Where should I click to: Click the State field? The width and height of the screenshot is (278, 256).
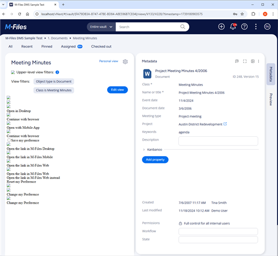pyautogui.click(x=218, y=239)
